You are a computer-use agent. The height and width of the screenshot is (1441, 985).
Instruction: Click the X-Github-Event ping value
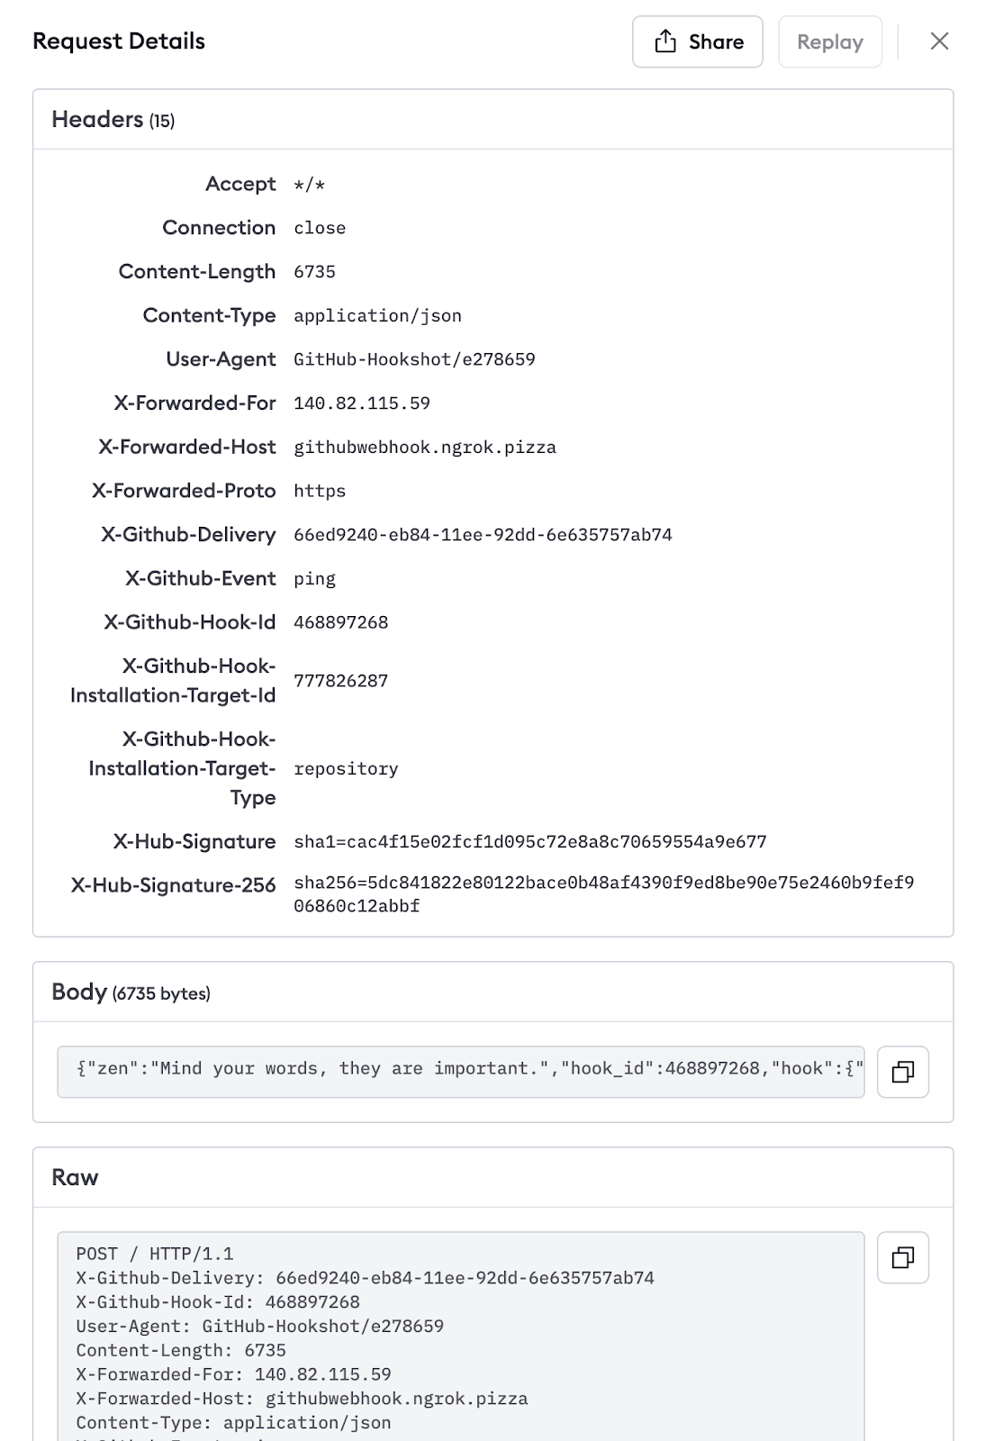point(314,579)
